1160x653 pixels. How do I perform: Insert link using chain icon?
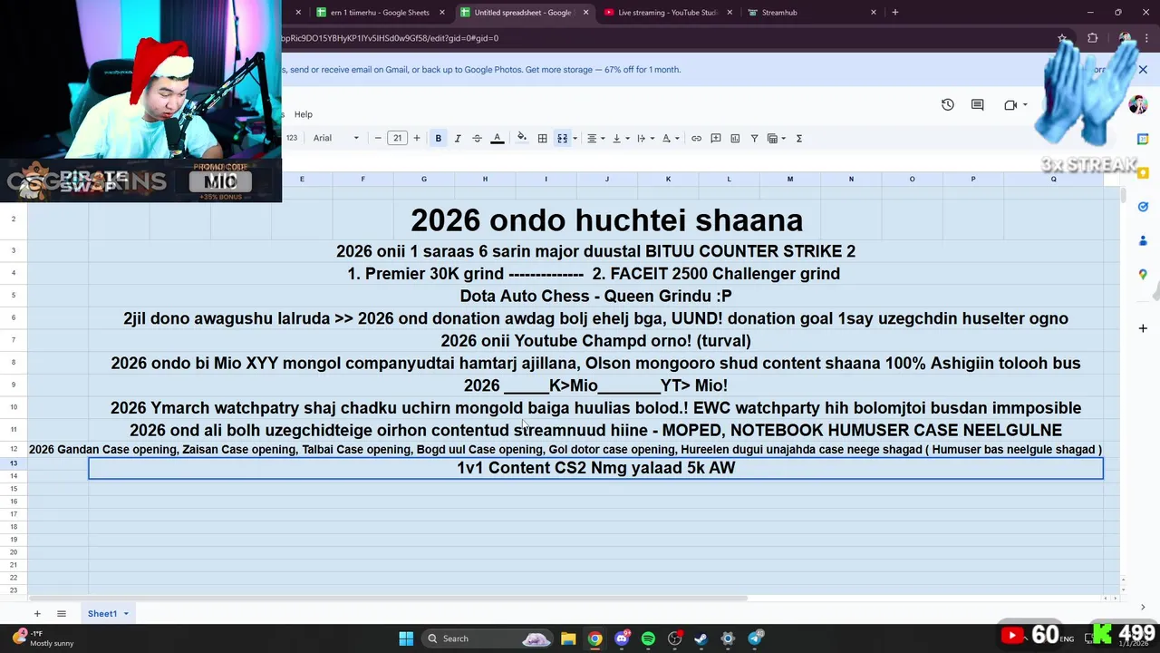pos(696,138)
